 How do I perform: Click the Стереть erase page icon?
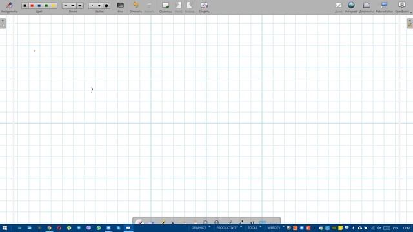coord(204,6)
